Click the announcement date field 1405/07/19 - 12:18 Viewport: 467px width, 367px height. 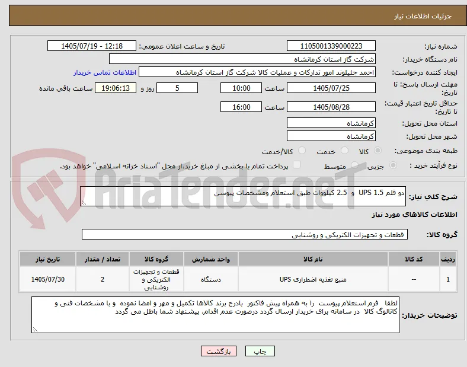[x=92, y=46]
